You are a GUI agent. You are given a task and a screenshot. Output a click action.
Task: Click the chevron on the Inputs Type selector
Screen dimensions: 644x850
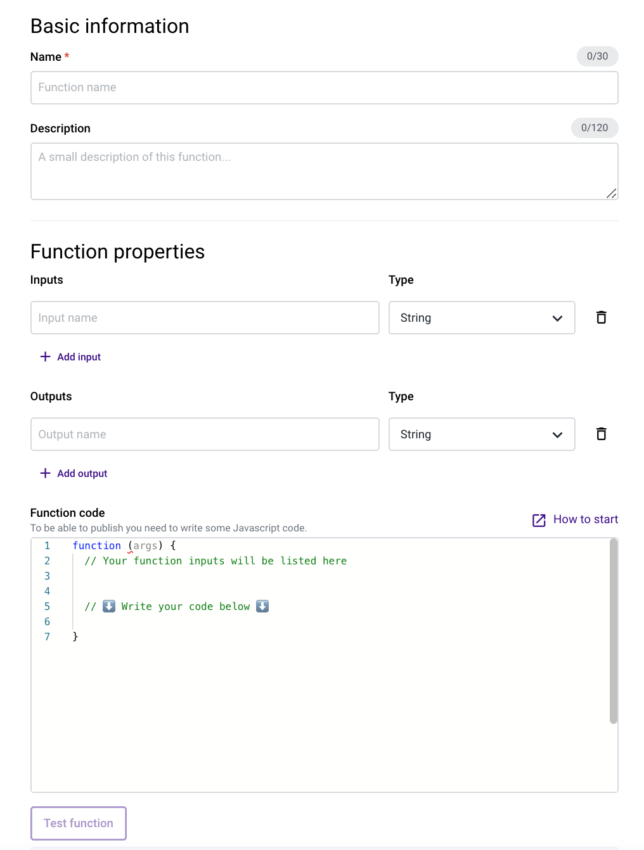557,318
